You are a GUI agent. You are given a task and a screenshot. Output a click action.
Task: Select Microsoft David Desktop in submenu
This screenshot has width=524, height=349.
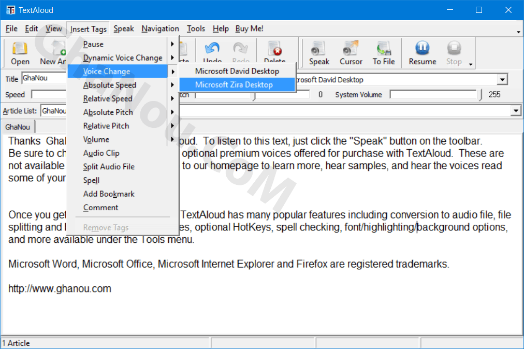237,71
